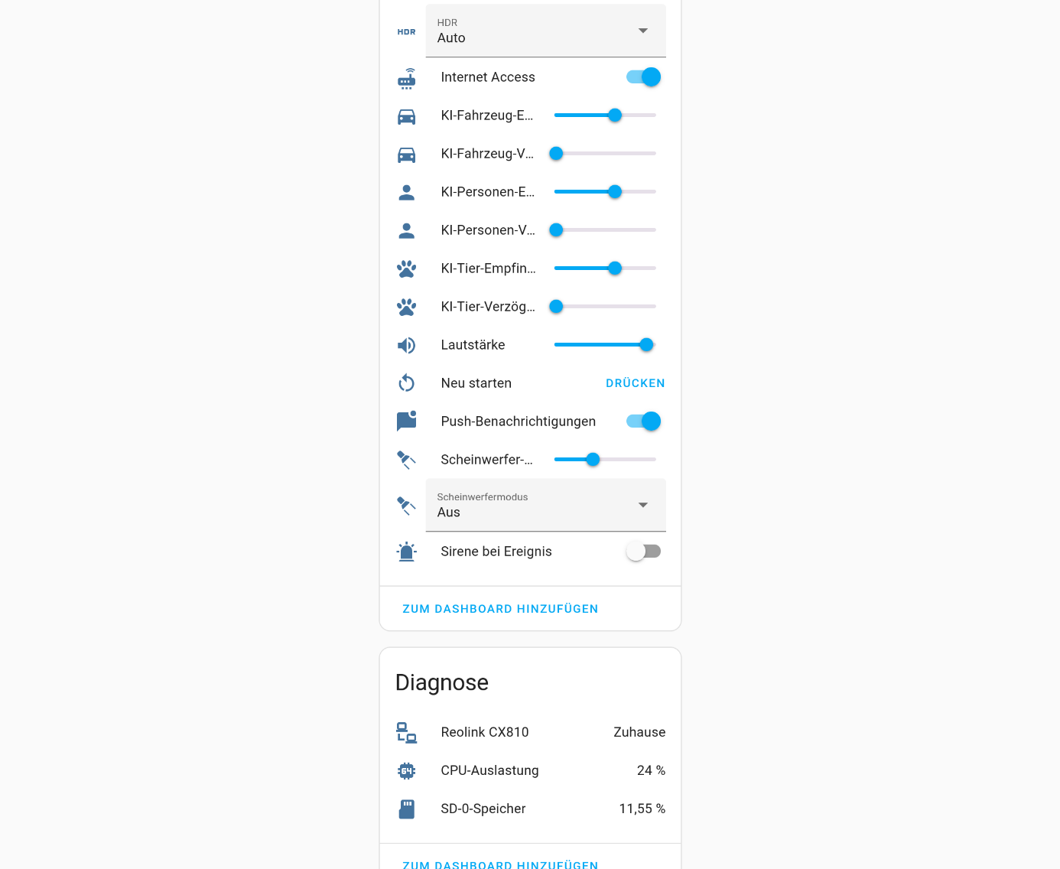Open the HDR dropdown set to Auto
Screen dimensions: 1060x869
click(545, 31)
